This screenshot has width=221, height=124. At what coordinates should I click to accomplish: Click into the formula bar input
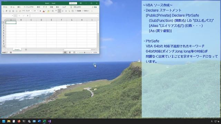[x=64, y=15]
